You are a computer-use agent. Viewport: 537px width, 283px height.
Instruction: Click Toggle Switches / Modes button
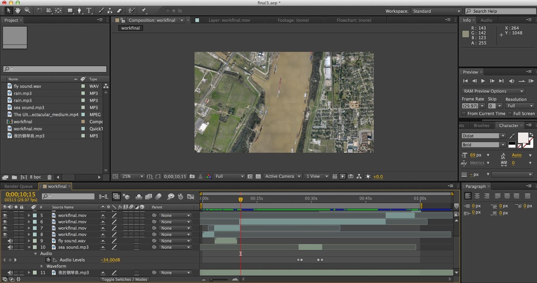point(124,279)
